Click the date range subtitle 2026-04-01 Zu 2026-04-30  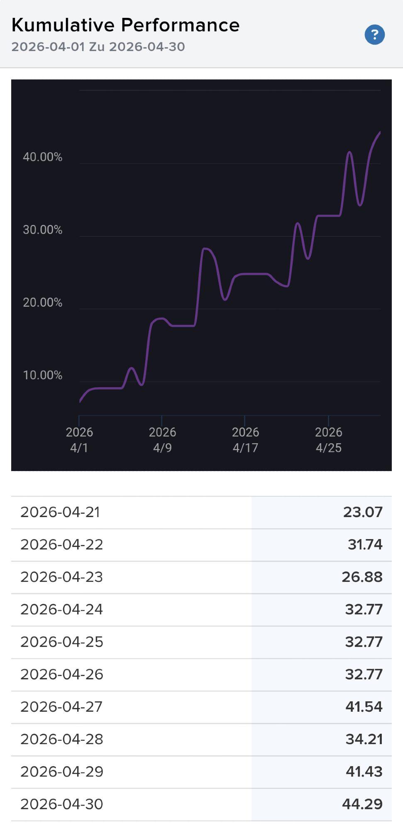point(98,46)
